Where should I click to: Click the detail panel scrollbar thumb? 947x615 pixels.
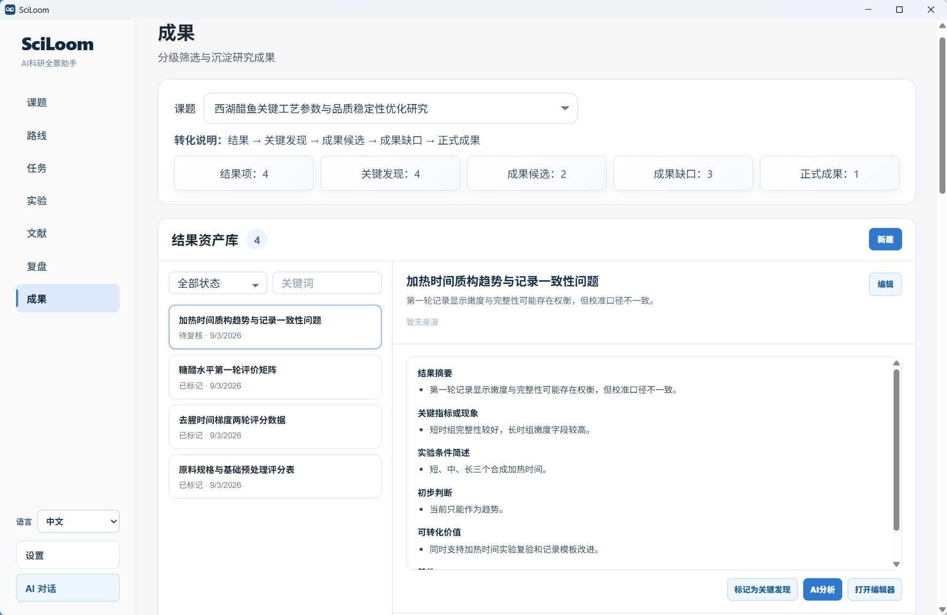[x=896, y=450]
